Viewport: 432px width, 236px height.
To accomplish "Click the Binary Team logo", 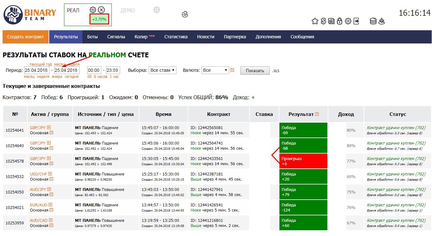I will pyautogui.click(x=30, y=15).
